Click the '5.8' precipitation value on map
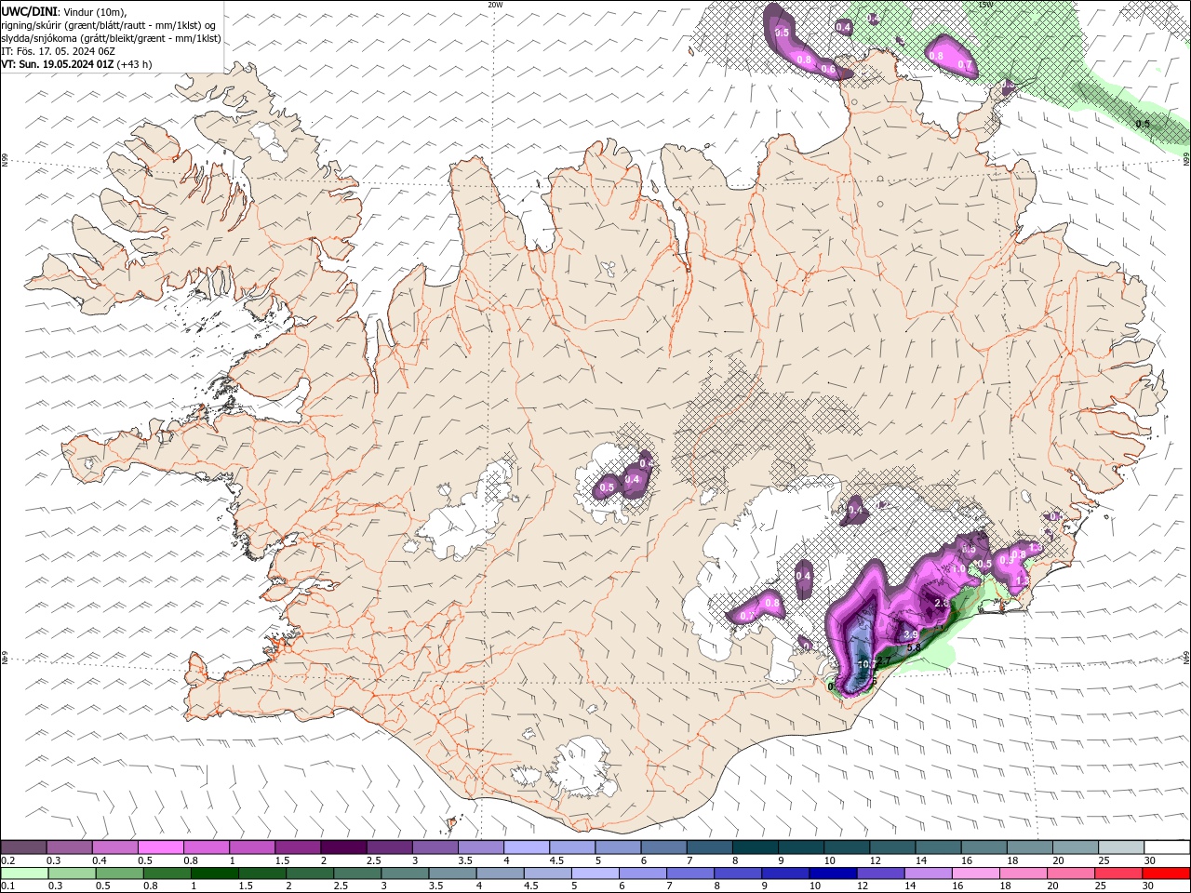1191x893 pixels. click(913, 648)
